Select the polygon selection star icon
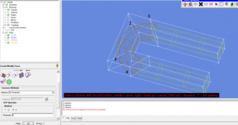The image size is (238, 125). pos(196,4)
